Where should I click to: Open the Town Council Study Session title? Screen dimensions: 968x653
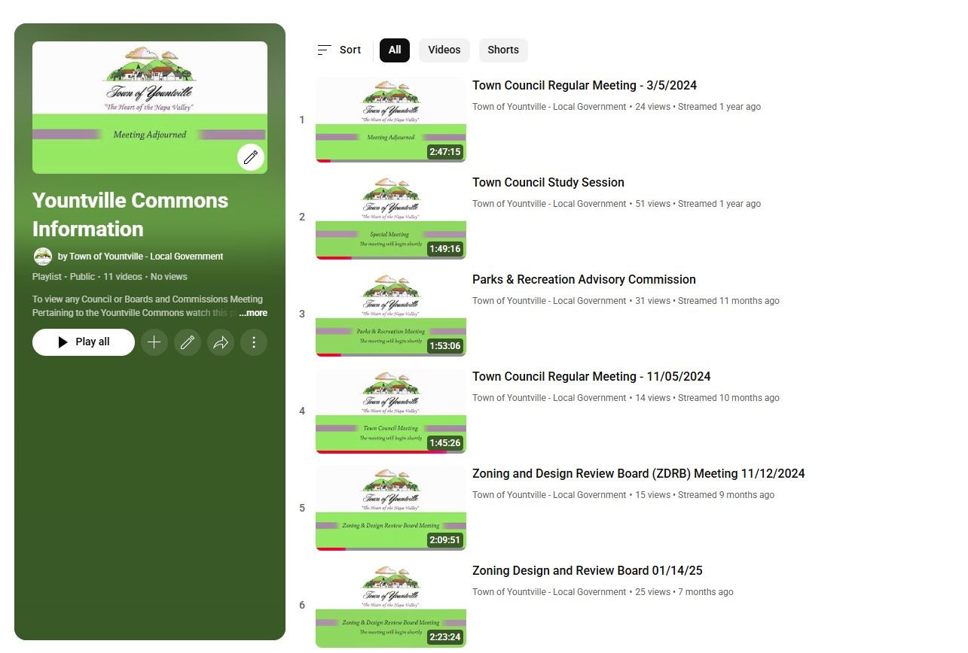point(548,183)
